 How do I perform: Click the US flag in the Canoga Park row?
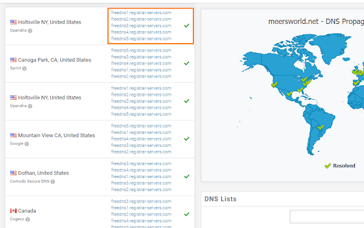click(13, 60)
